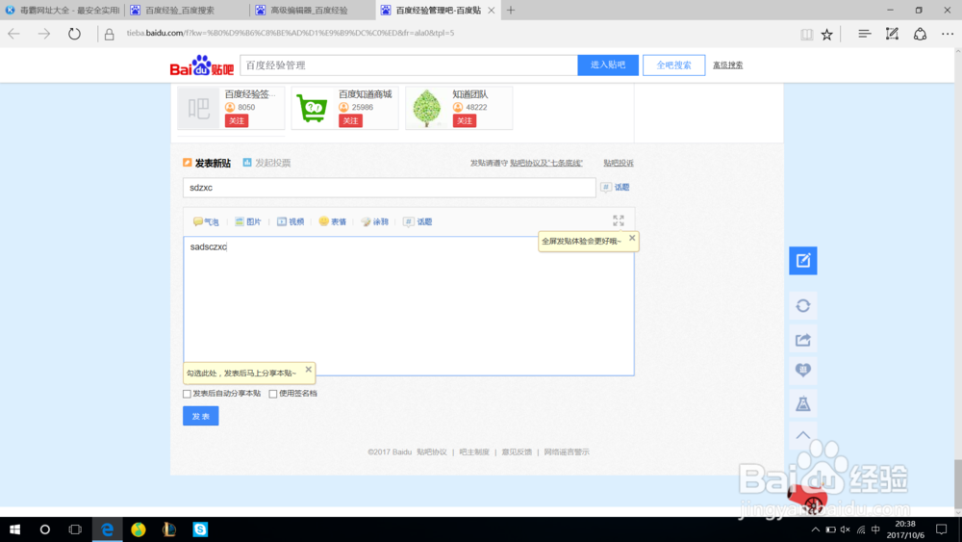Screen dimensions: 962x542
Task: Open the browser reading view icon
Action: 807,35
